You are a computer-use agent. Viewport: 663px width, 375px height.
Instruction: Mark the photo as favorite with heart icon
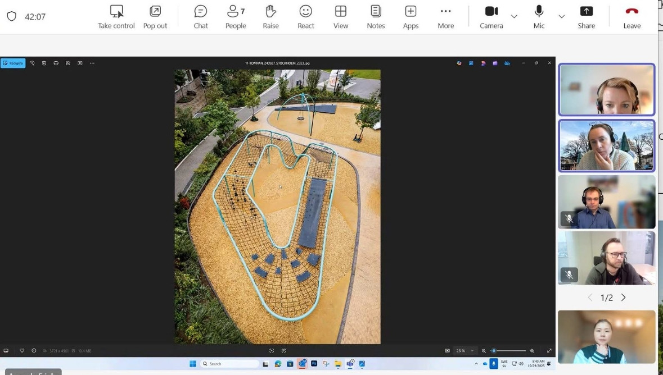click(22, 350)
